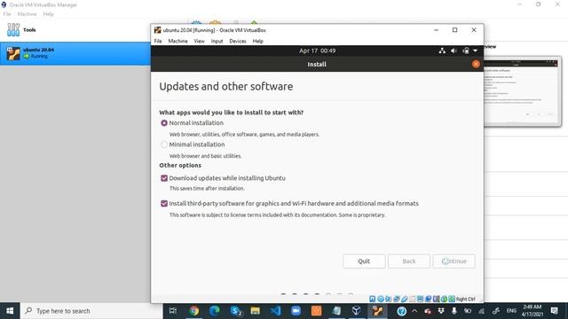Viewport: 568px width, 319px height.
Task: Click the hard disk activity status icon
Action: (x=372, y=300)
